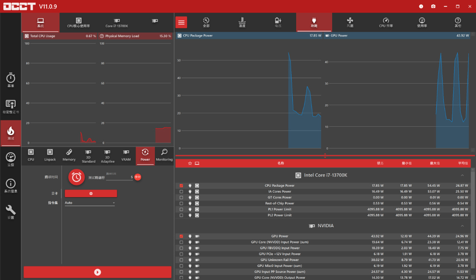
Task: Check the GT Cores Power checkbox
Action: pyautogui.click(x=181, y=197)
